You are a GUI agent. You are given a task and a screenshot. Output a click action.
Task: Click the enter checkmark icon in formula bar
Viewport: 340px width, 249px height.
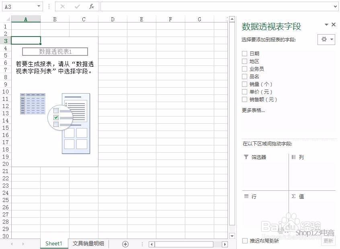77,6
